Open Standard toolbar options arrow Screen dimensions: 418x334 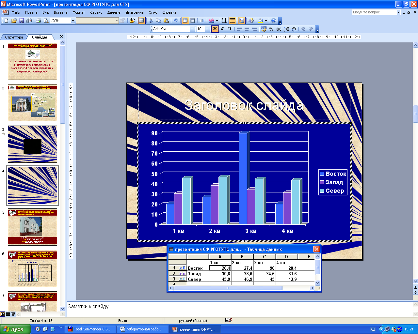click(280, 22)
